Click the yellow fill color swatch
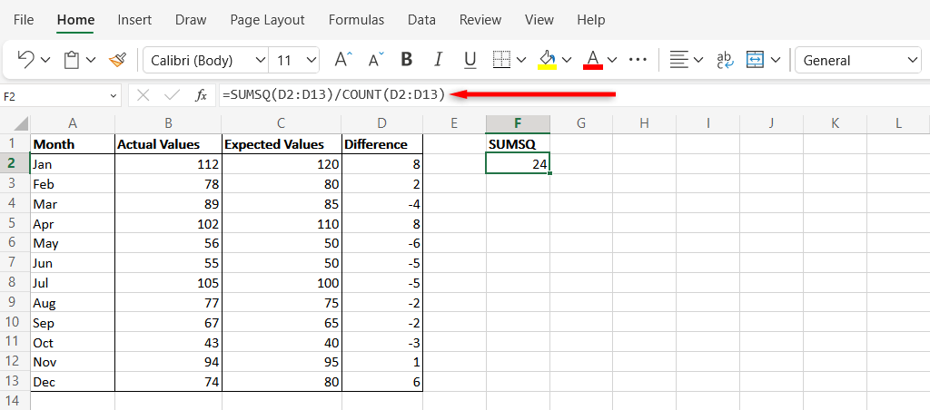The width and height of the screenshot is (930, 410). [x=548, y=60]
